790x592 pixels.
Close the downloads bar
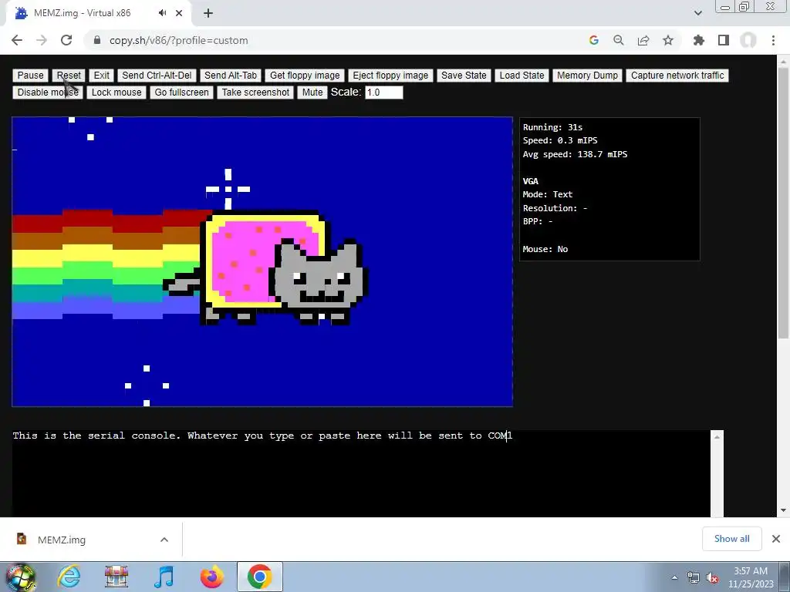(x=776, y=539)
